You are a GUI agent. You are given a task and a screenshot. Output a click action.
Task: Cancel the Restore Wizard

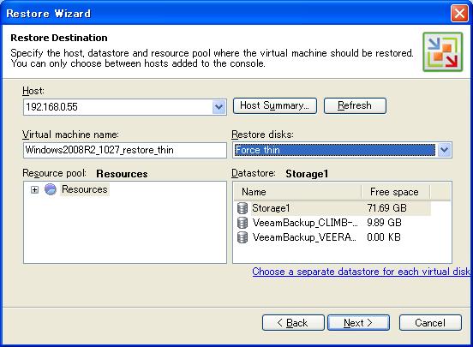(x=430, y=323)
